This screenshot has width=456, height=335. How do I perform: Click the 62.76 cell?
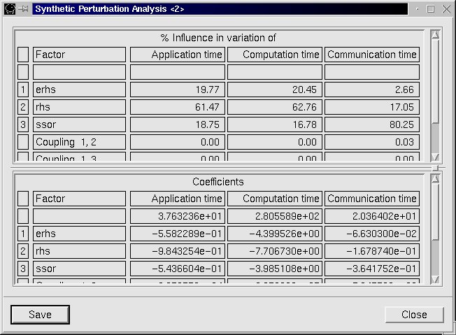pyautogui.click(x=275, y=107)
